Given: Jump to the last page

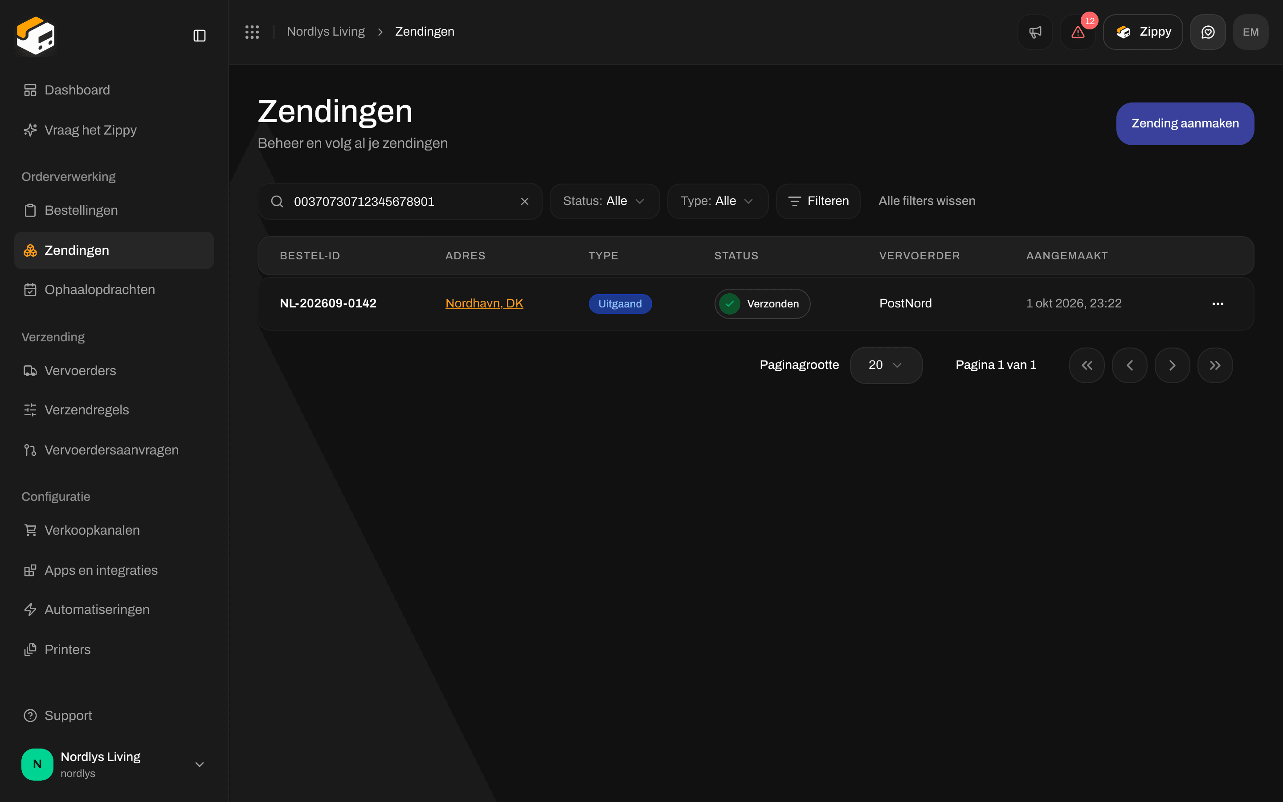Looking at the screenshot, I should click(1215, 365).
